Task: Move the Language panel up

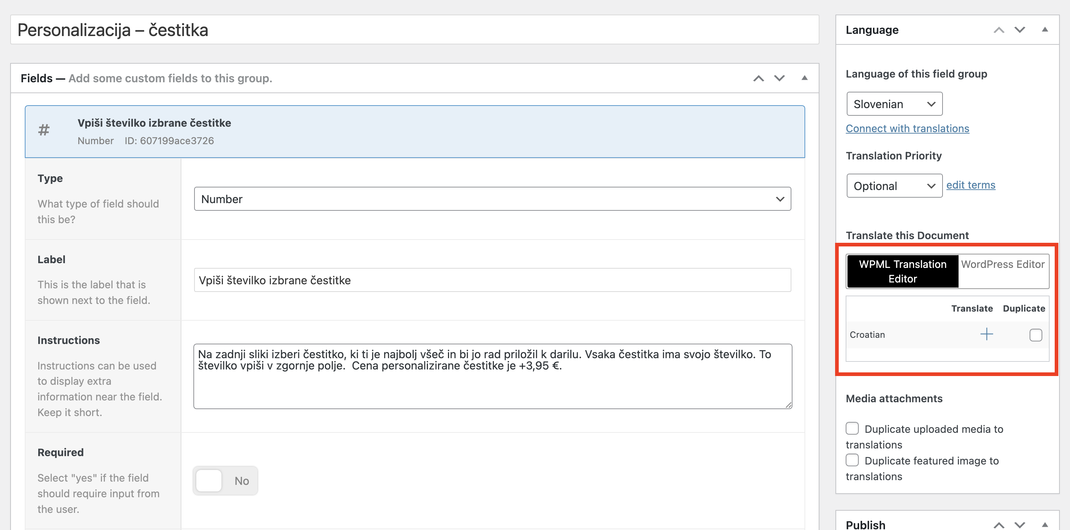Action: pos(999,30)
